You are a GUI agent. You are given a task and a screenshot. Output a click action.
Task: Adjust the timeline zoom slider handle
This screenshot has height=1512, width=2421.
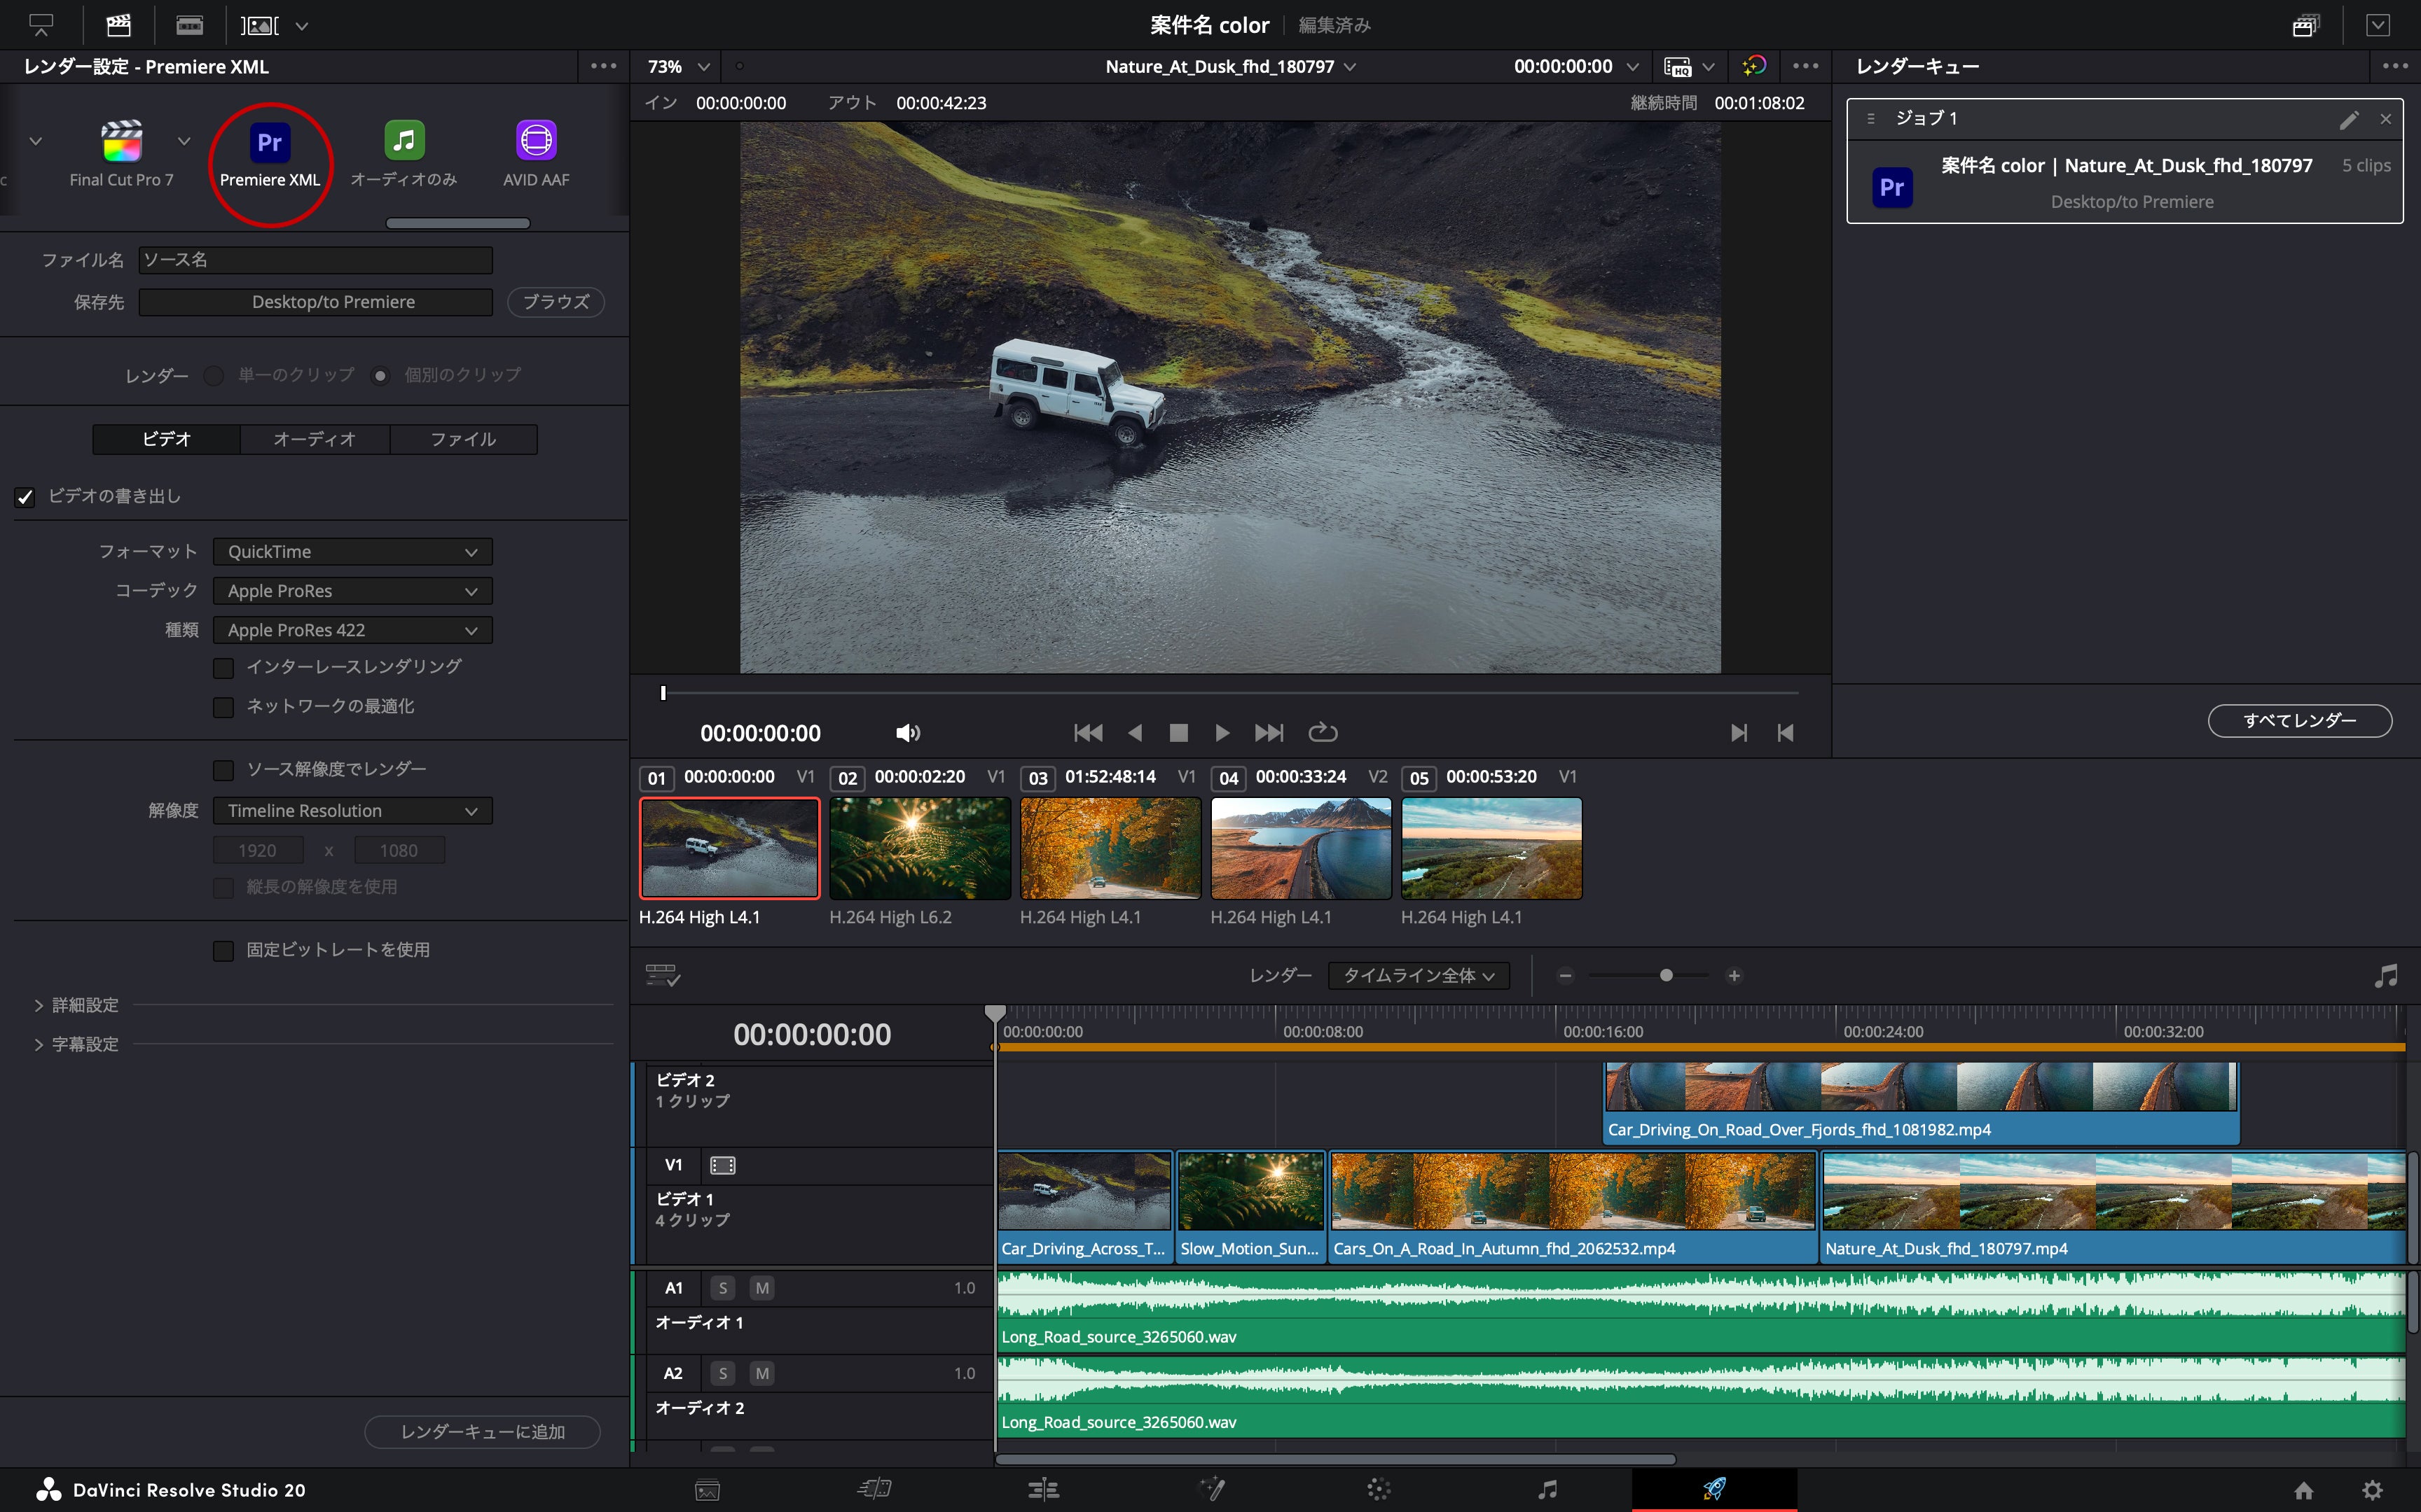1666,975
